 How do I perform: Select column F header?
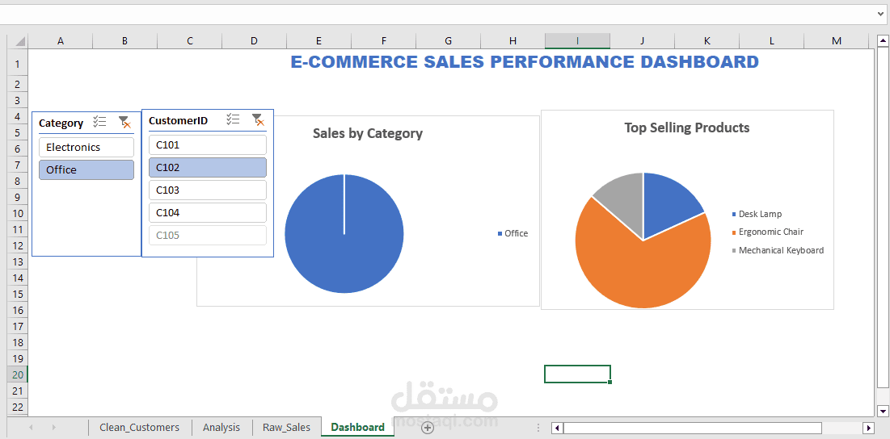tap(384, 41)
